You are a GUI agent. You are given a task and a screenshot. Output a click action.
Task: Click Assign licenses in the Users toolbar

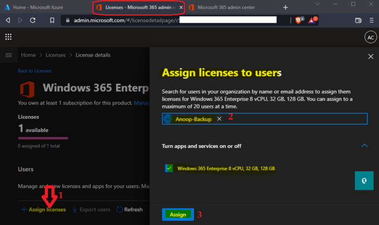[43, 210]
